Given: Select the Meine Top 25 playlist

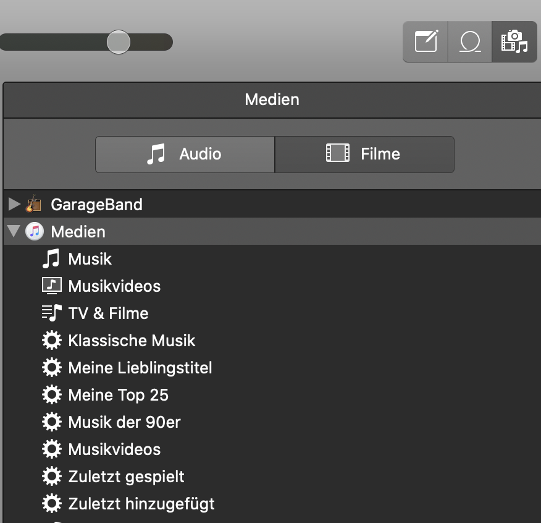Looking at the screenshot, I should pos(118,395).
